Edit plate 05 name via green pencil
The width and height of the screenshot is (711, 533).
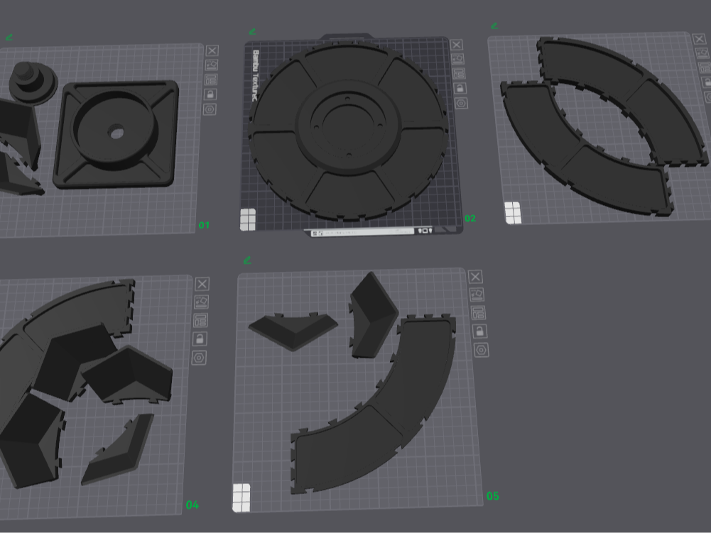(247, 260)
